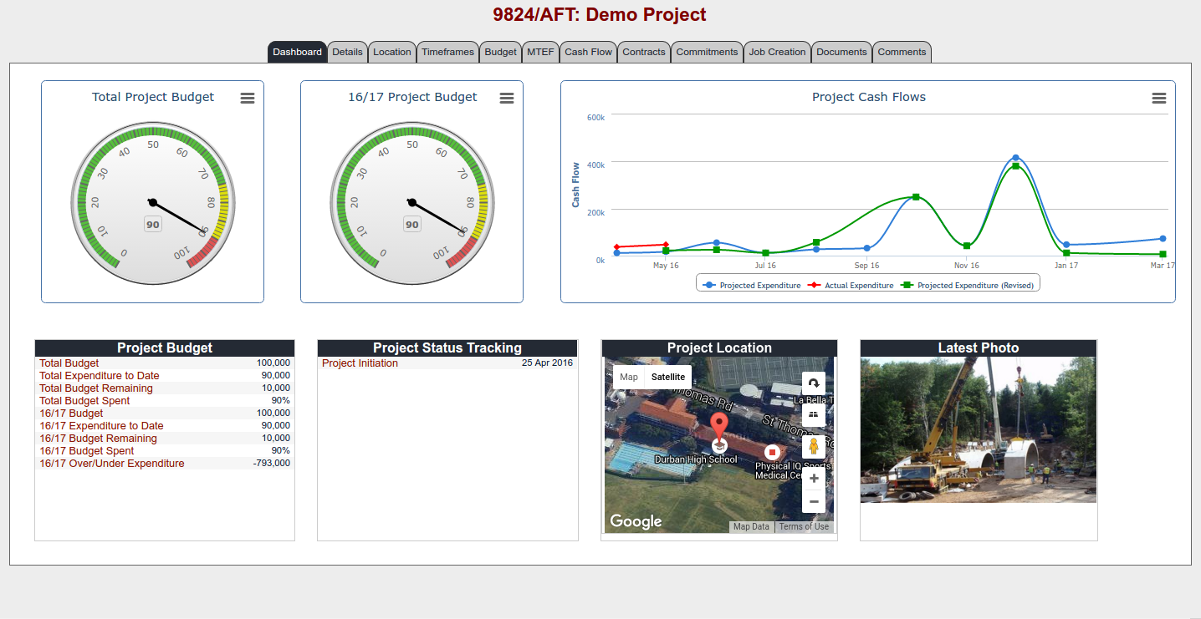Zoom in on the map
The image size is (1201, 619).
(x=814, y=479)
